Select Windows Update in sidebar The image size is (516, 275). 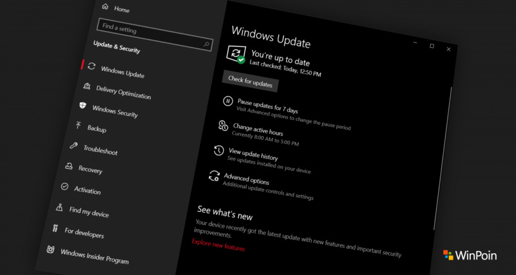point(123,72)
